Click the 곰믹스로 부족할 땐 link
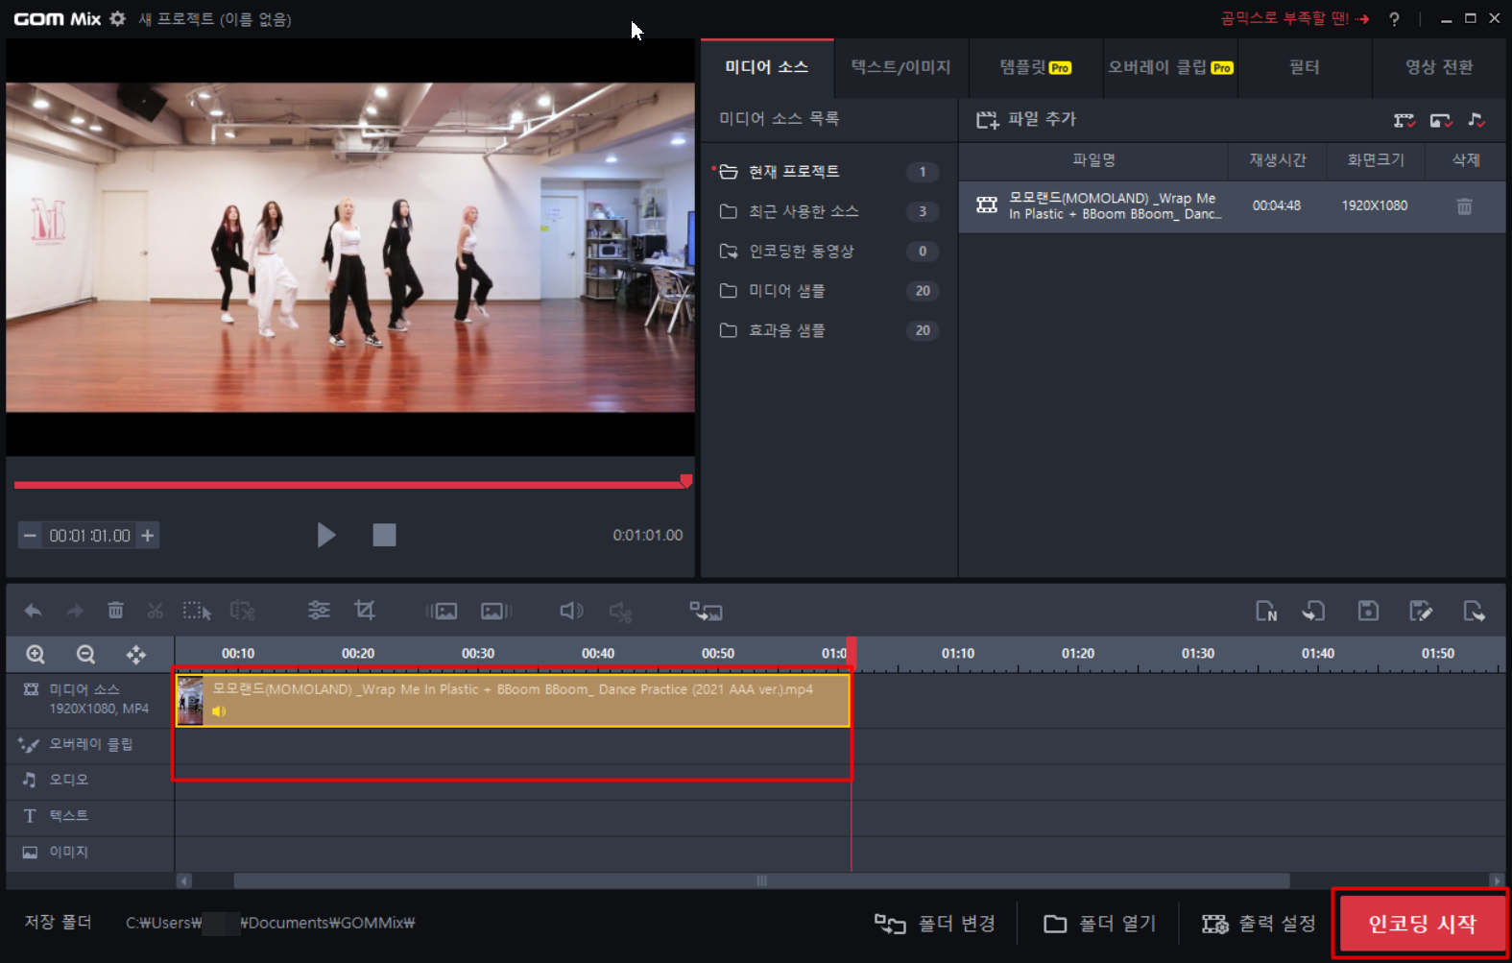Viewport: 1512px width, 963px height. pos(1294,18)
